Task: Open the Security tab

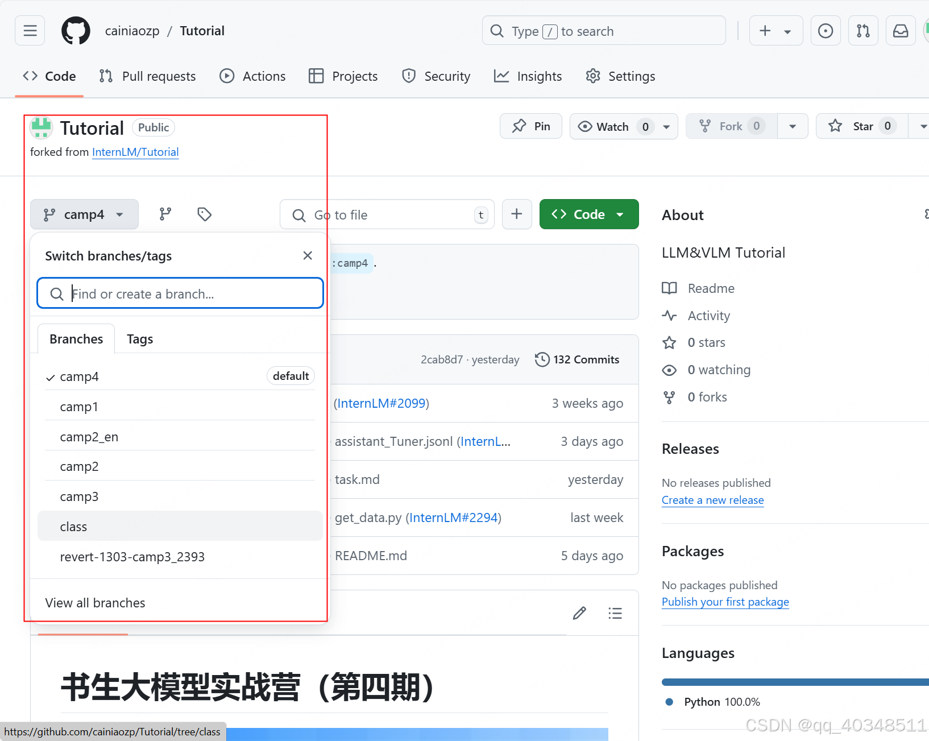Action: tap(436, 76)
